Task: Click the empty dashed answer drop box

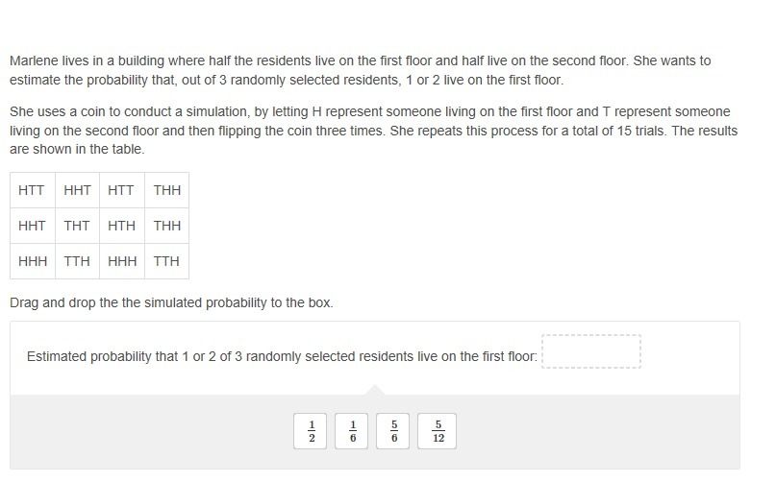Action: pyautogui.click(x=591, y=351)
